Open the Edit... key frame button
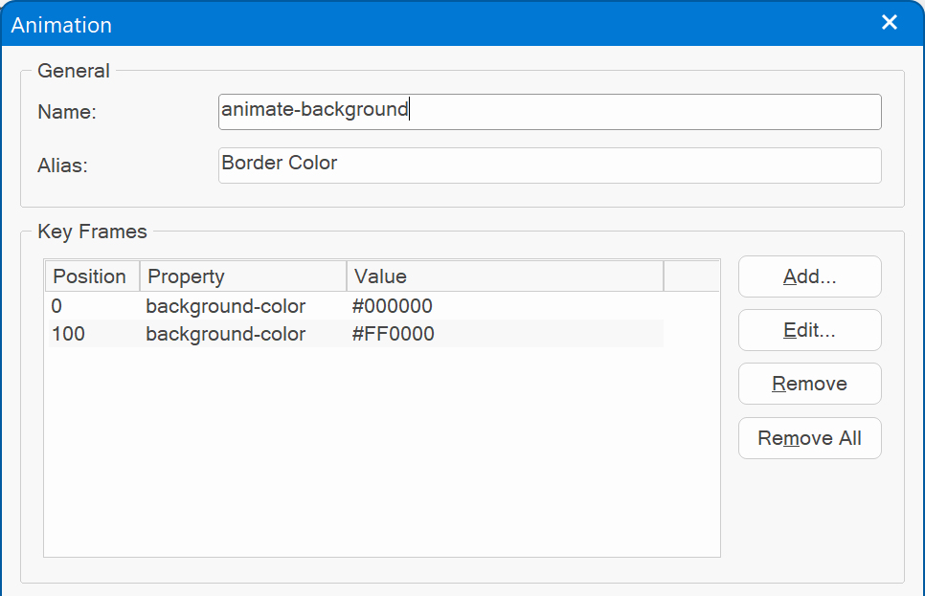 point(809,330)
